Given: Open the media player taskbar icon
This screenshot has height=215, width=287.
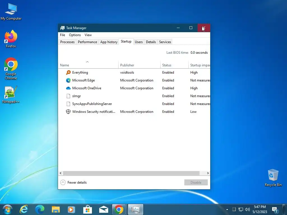Looking at the screenshot, I should coord(71,209).
